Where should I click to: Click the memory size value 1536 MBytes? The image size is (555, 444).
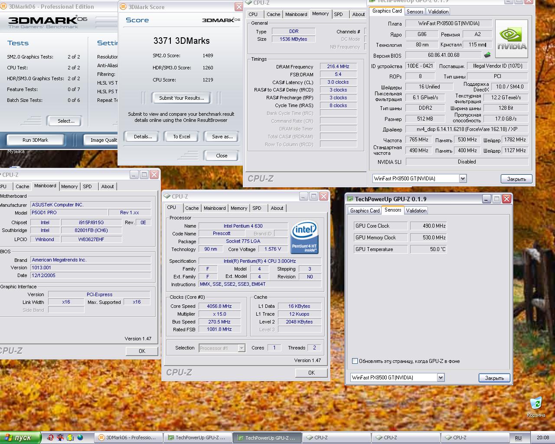pos(293,39)
